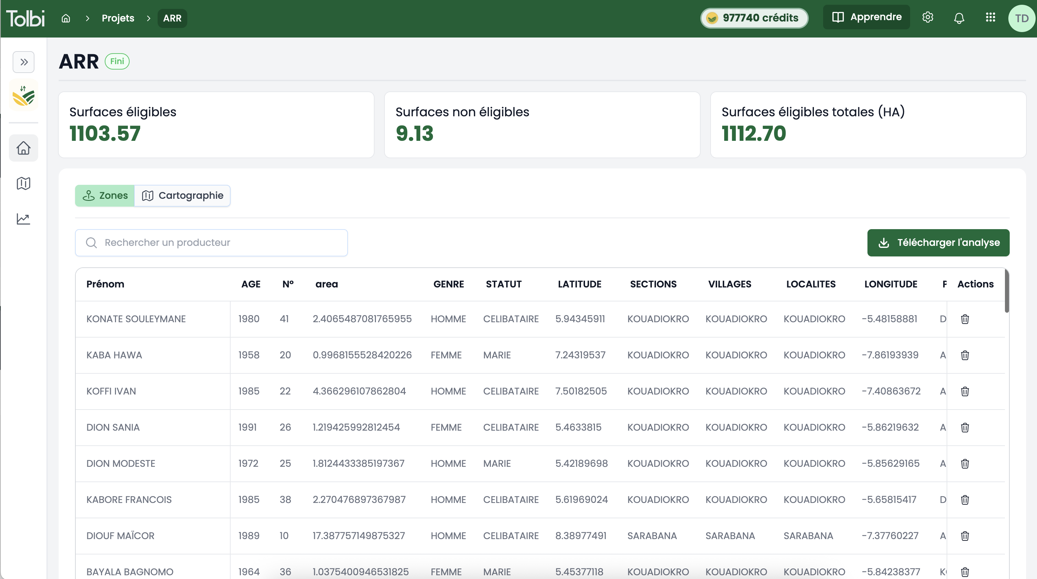The height and width of the screenshot is (579, 1037).
Task: Click the LONGITUDE column header
Action: pyautogui.click(x=890, y=284)
